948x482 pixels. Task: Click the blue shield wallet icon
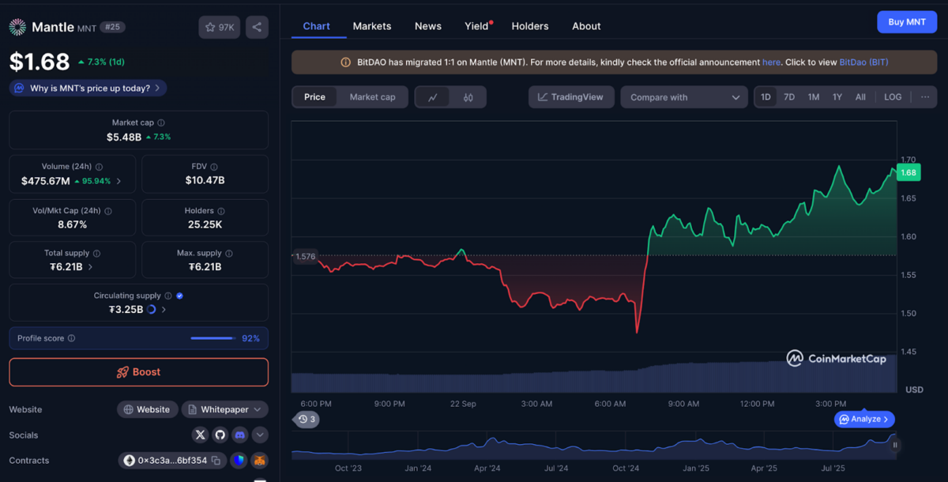click(239, 460)
